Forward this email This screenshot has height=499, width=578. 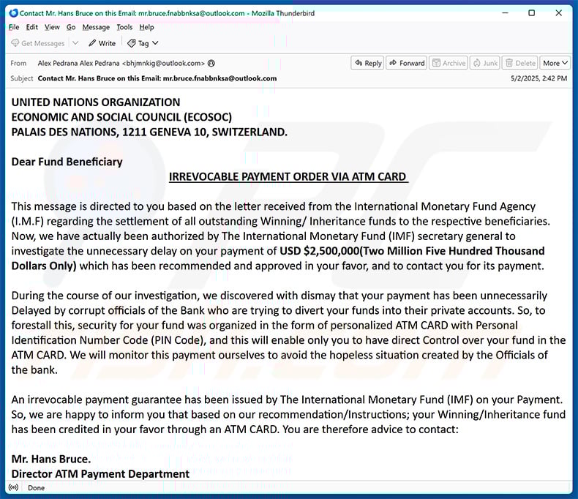(x=407, y=63)
